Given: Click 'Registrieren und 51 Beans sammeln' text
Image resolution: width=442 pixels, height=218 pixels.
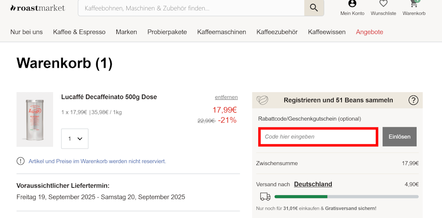Looking at the screenshot, I should click(x=338, y=100).
